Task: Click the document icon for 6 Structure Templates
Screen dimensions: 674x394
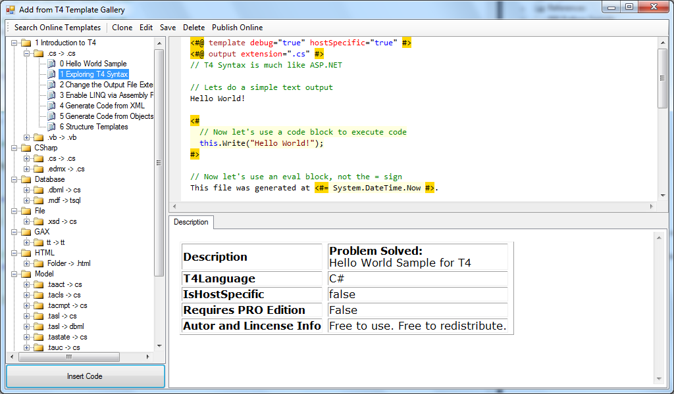Action: coord(51,127)
